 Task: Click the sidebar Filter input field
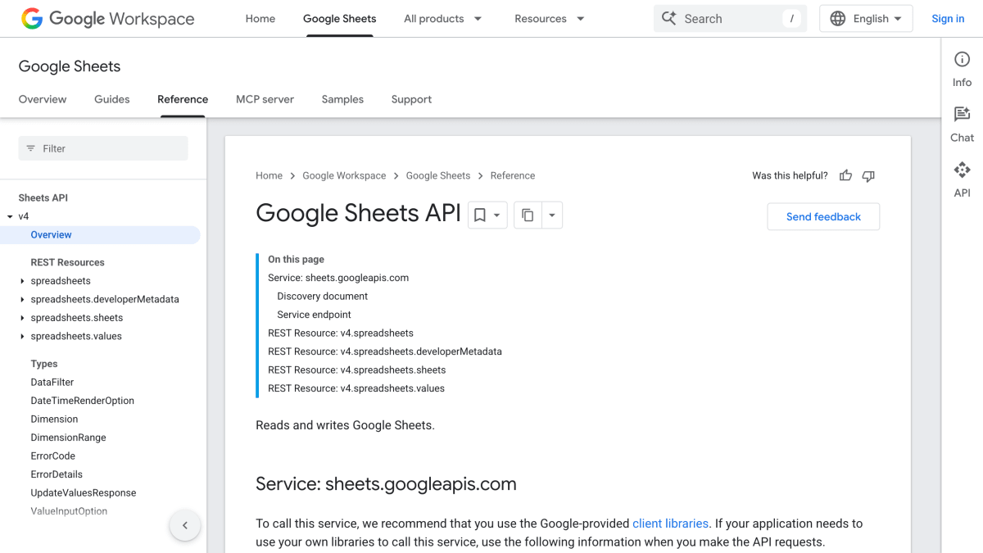tap(103, 148)
